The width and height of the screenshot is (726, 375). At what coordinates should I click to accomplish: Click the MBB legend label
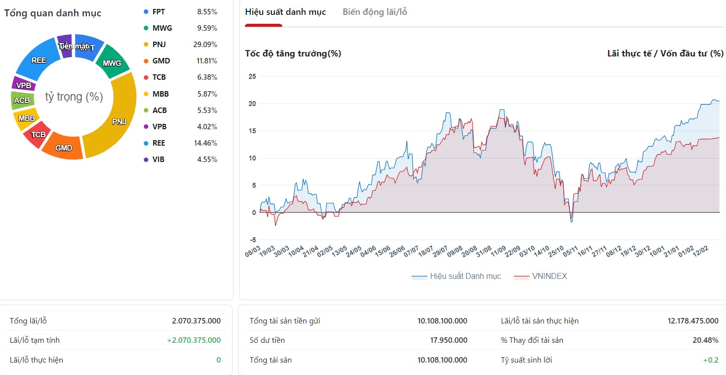point(160,94)
